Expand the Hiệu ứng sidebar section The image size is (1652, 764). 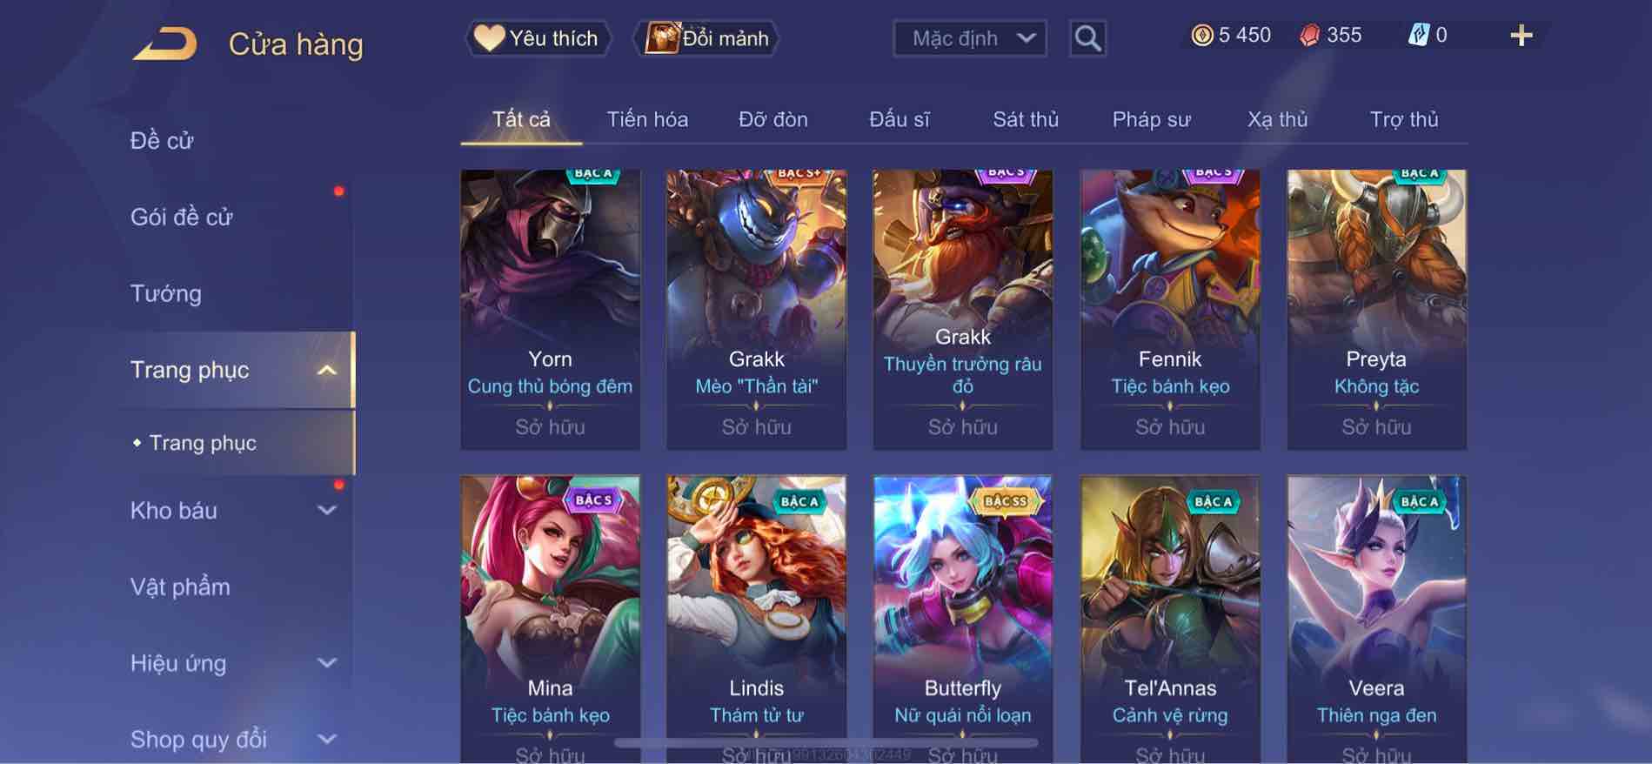(x=326, y=663)
